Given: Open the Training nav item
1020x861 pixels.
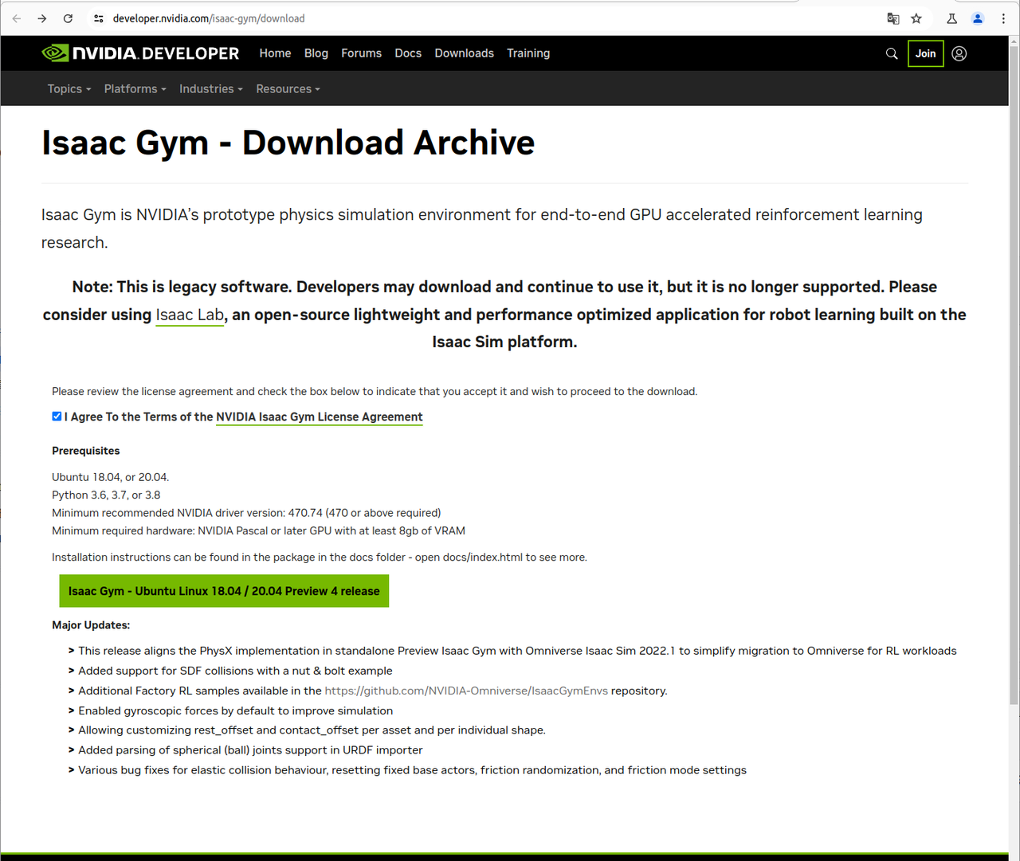Looking at the screenshot, I should pos(528,53).
